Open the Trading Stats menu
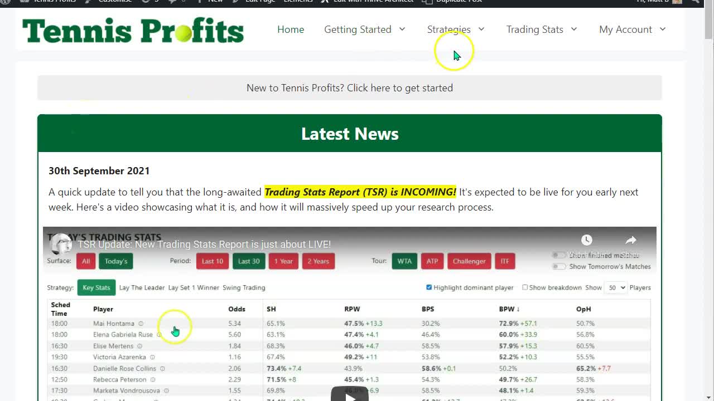Image resolution: width=714 pixels, height=401 pixels. [x=534, y=30]
